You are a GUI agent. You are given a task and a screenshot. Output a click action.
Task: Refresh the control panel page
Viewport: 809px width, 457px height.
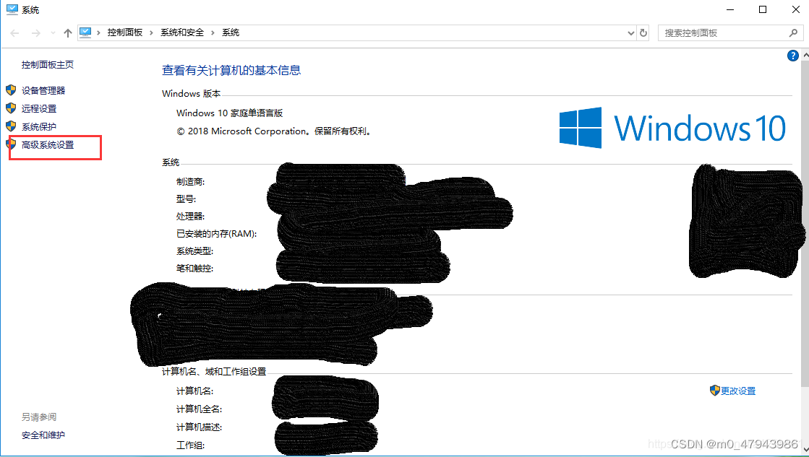click(x=643, y=33)
